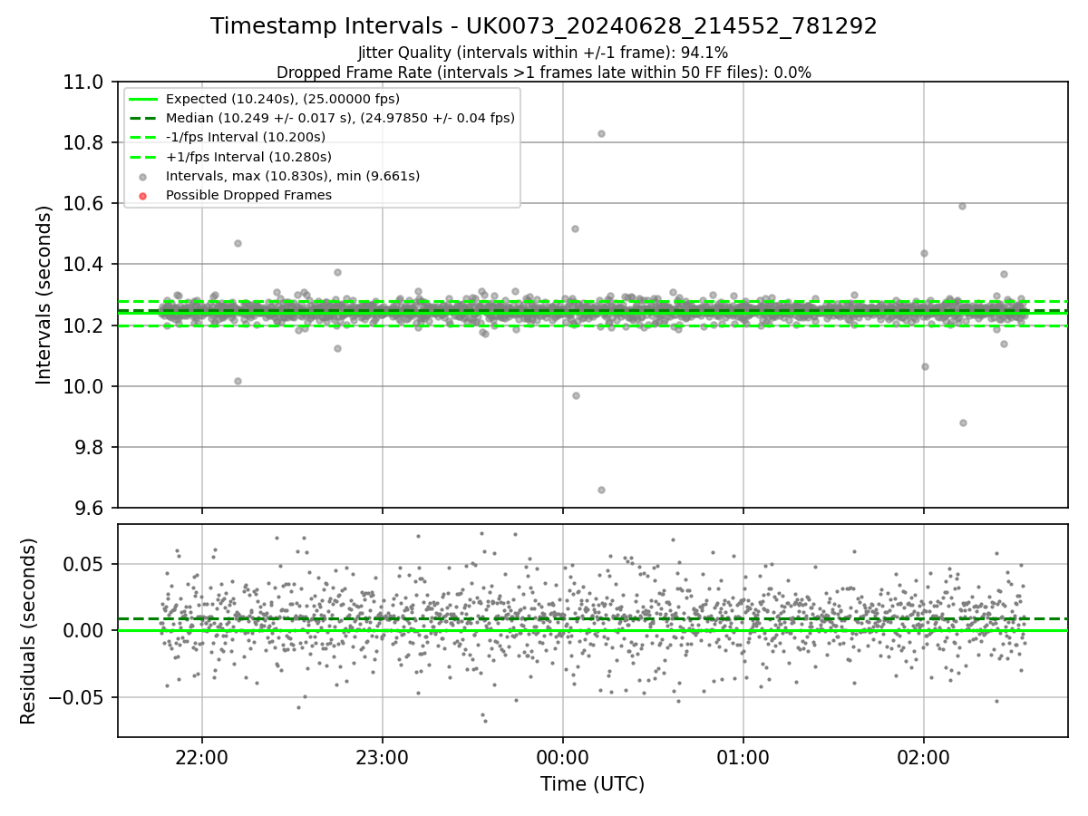Click the plot title 'Timestamp Intervals - UK0073_20240628_214552_781292'
1088x816 pixels.
click(x=544, y=26)
